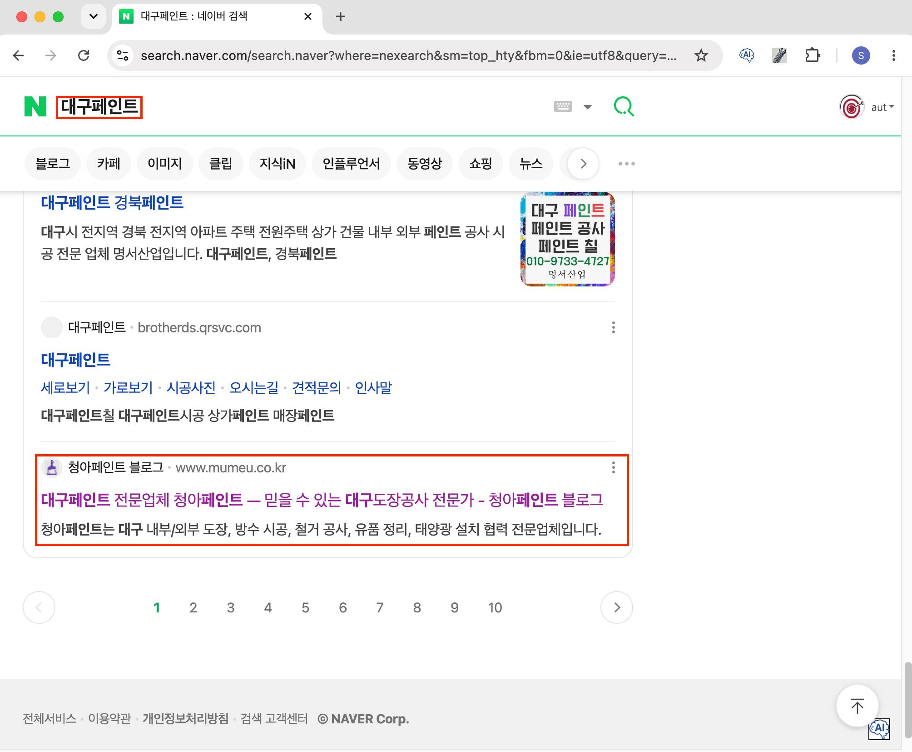Open the tab search dropdown chevron
Image resolution: width=912 pixels, height=752 pixels.
coord(94,17)
